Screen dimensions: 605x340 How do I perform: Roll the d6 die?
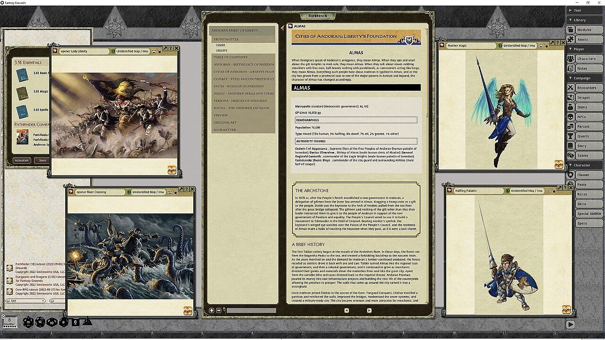coord(76,322)
